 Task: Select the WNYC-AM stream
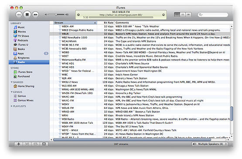click(x=140, y=97)
